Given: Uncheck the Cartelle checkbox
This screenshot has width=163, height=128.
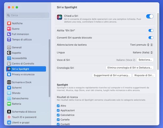Looking at the screenshot, I should pos(58,119).
